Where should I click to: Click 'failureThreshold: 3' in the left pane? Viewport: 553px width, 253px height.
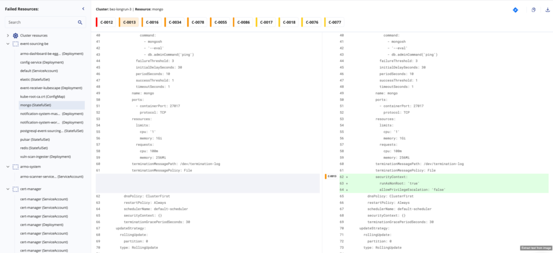pyautogui.click(x=155, y=61)
